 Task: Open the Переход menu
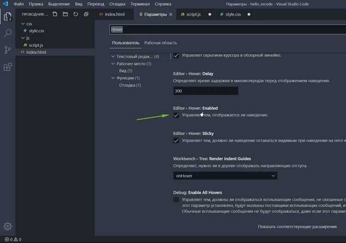pos(95,4)
